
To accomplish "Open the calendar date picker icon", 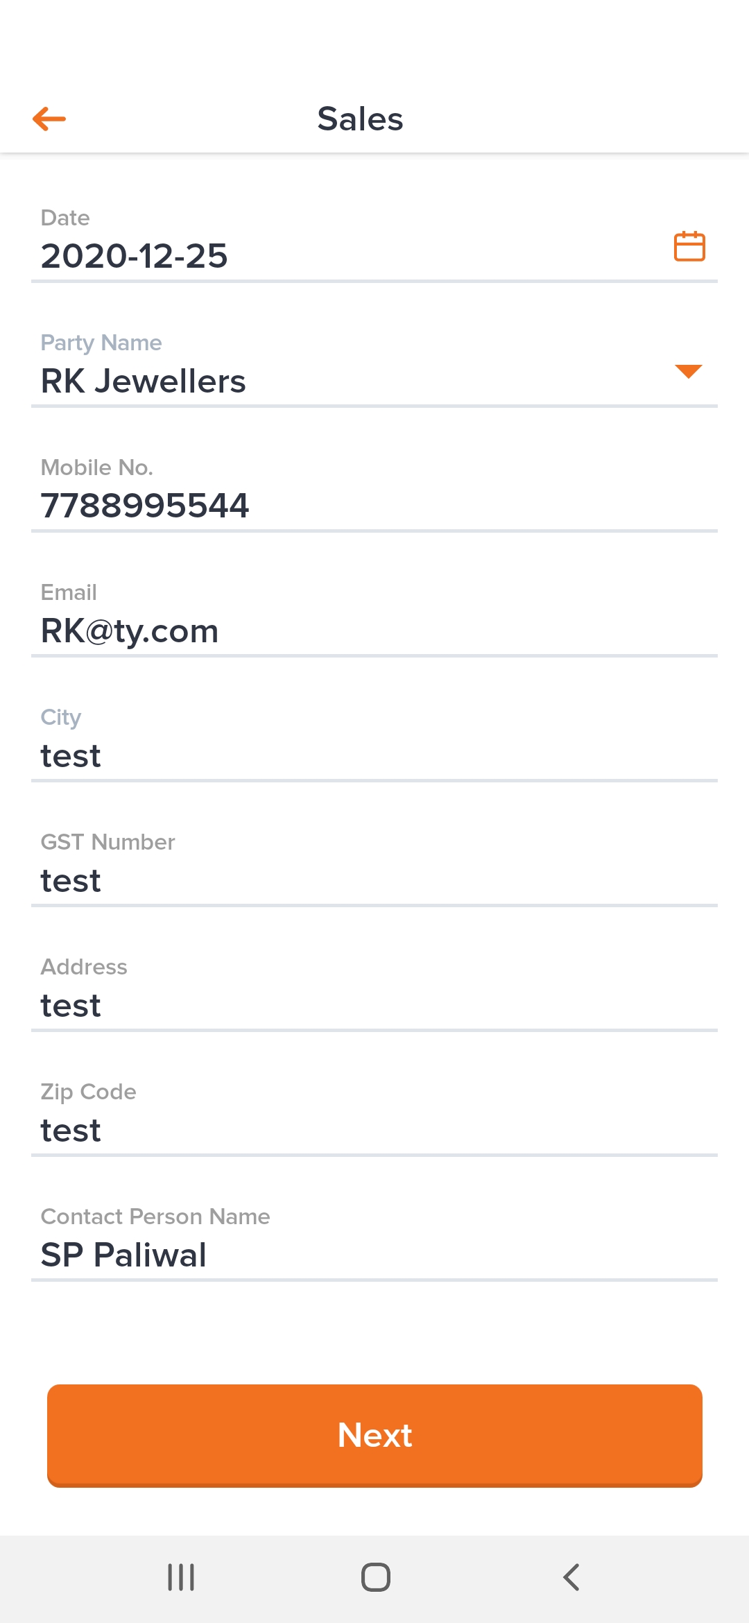I will click(689, 246).
